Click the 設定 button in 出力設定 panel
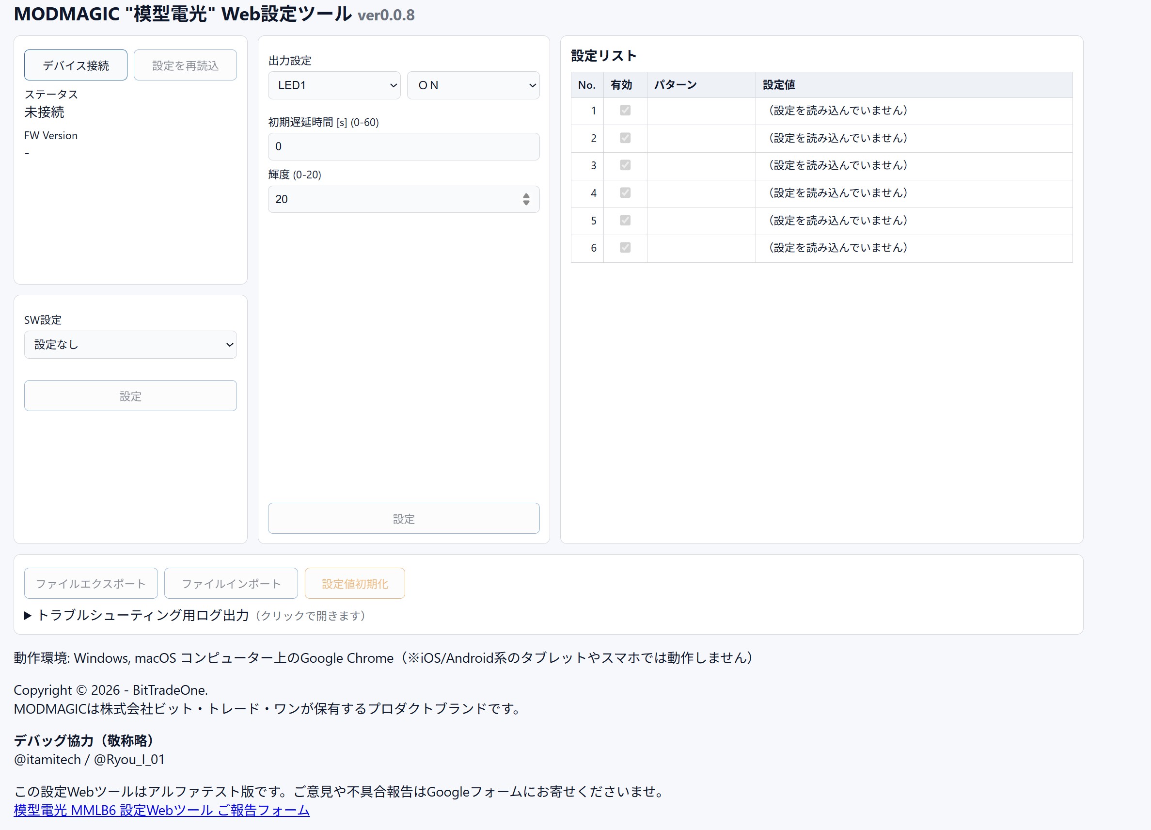The image size is (1151, 830). 404,518
